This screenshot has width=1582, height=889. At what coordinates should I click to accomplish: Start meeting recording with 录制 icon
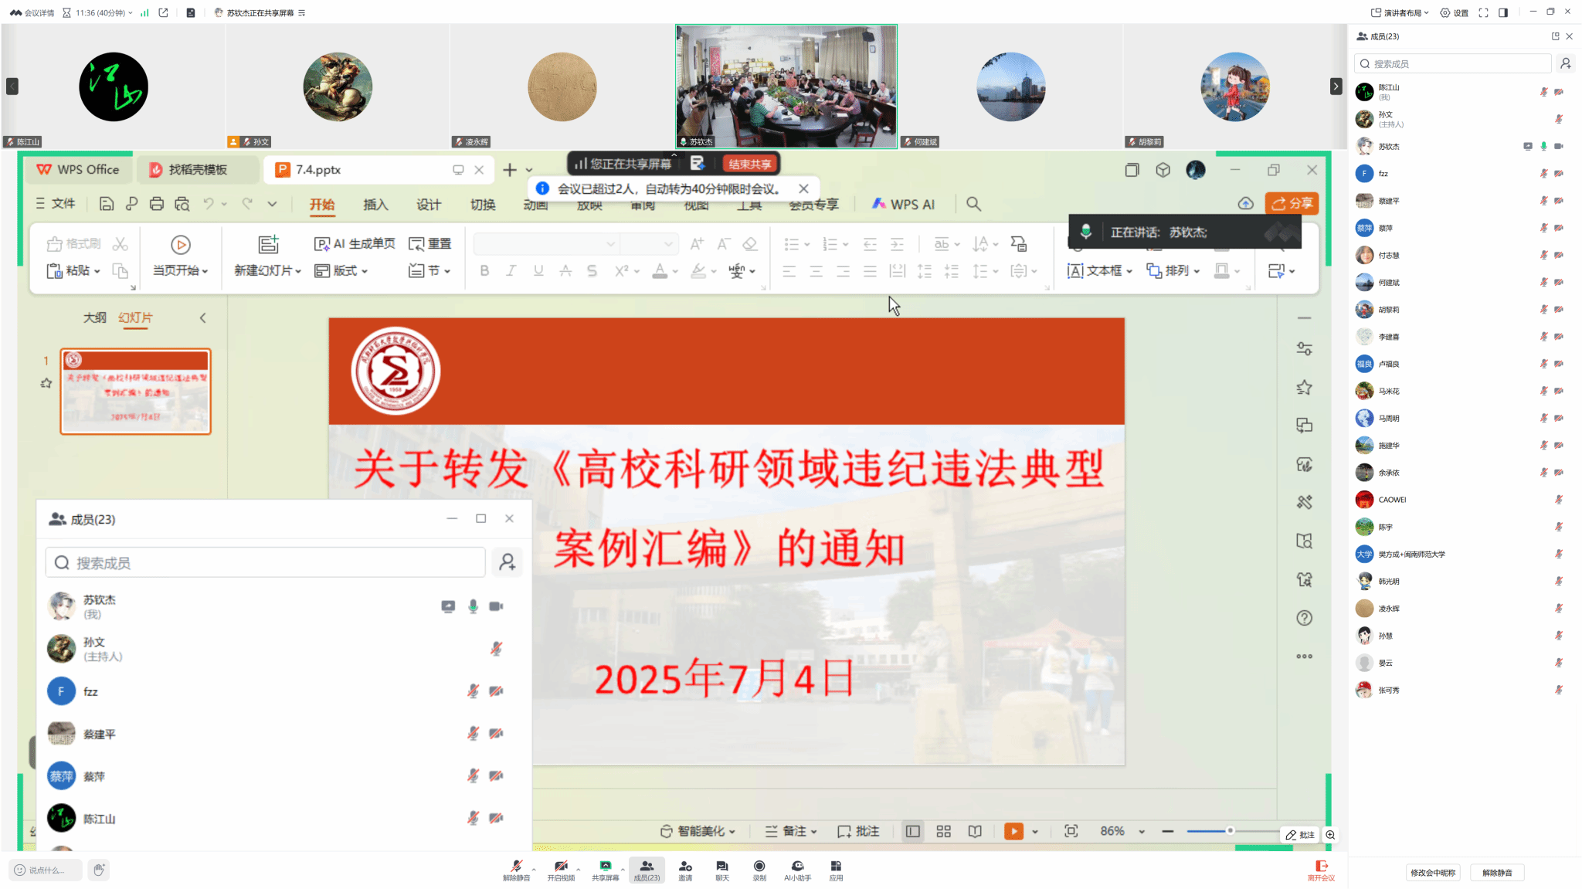(x=759, y=870)
